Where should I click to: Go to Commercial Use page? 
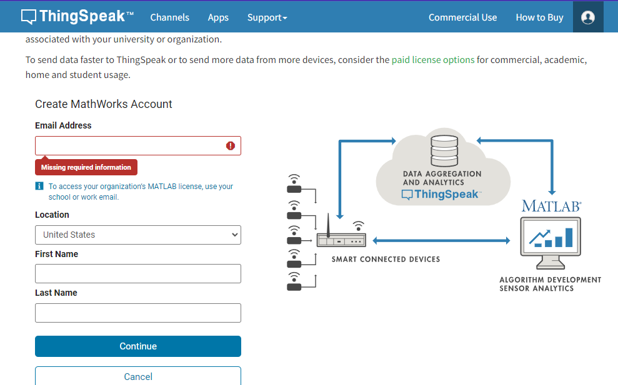pyautogui.click(x=462, y=17)
